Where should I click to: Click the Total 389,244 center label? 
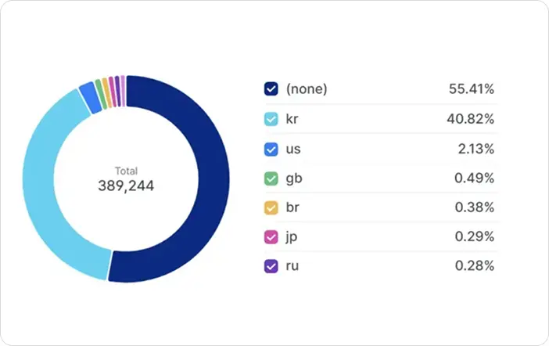(x=126, y=179)
